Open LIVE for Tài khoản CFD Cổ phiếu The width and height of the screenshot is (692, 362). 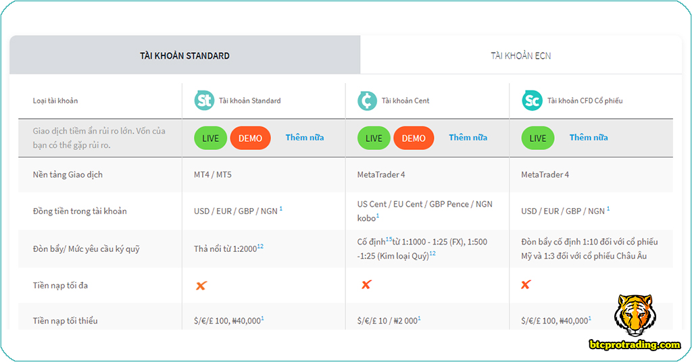point(537,138)
